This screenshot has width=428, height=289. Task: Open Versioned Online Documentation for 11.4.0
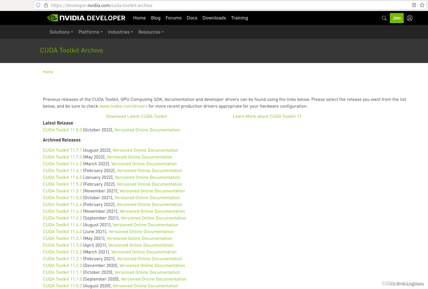141,232
